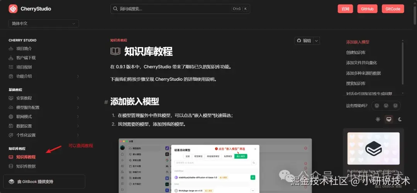Click the 安装教程 monitor icon
Viewport: 417px width, 193px height.
(11, 98)
